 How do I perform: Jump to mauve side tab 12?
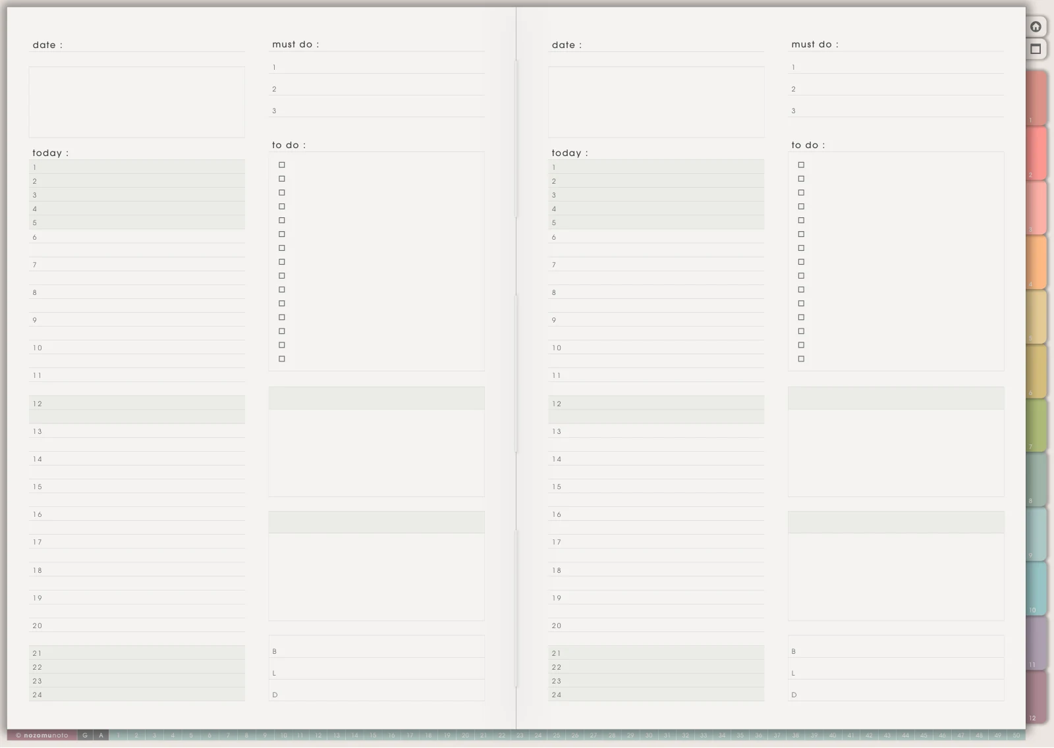pos(1036,697)
